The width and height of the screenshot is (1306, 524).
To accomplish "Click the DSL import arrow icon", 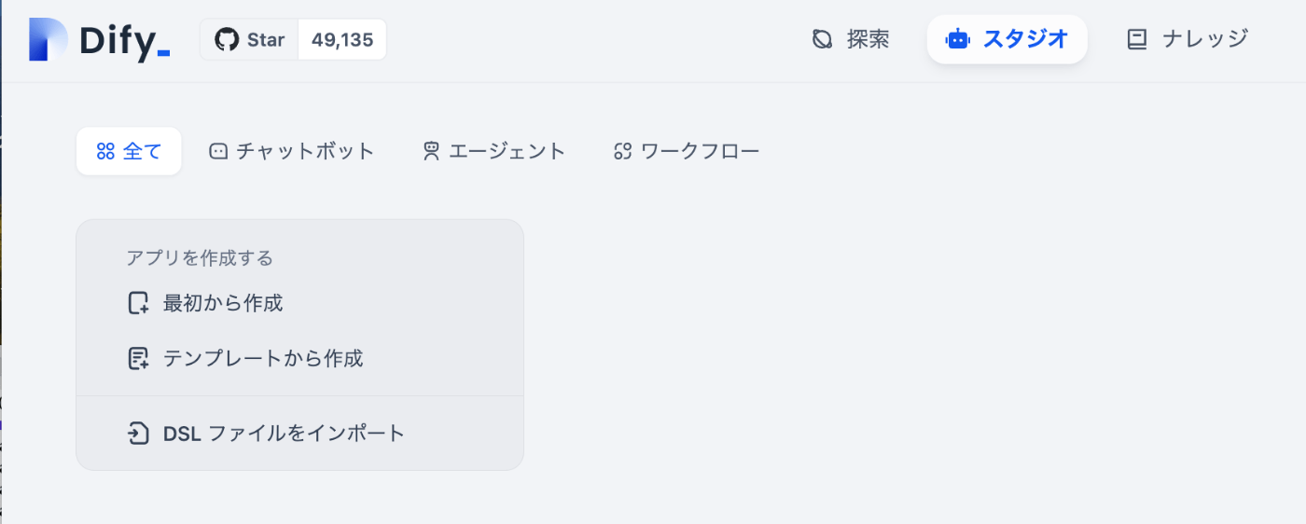I will (x=138, y=434).
